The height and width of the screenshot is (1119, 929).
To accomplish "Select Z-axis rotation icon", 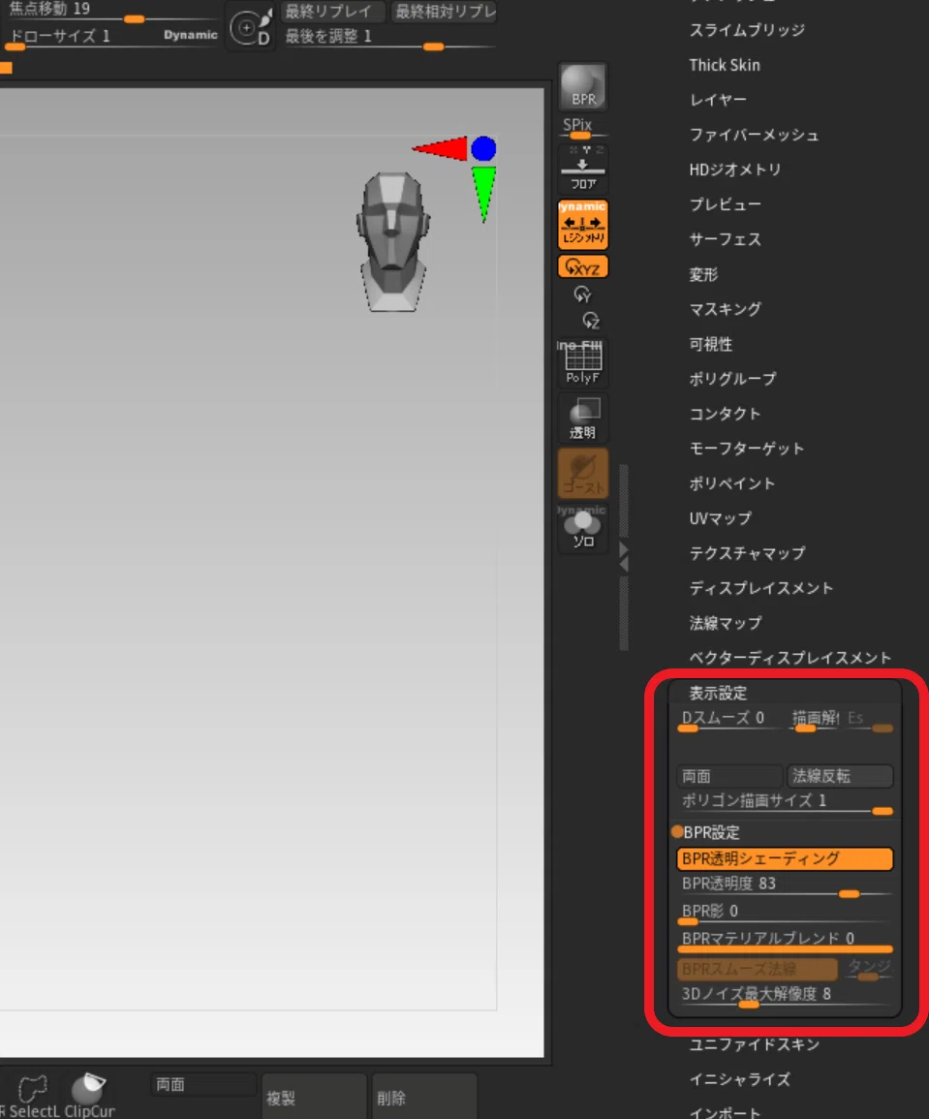I will pos(591,320).
